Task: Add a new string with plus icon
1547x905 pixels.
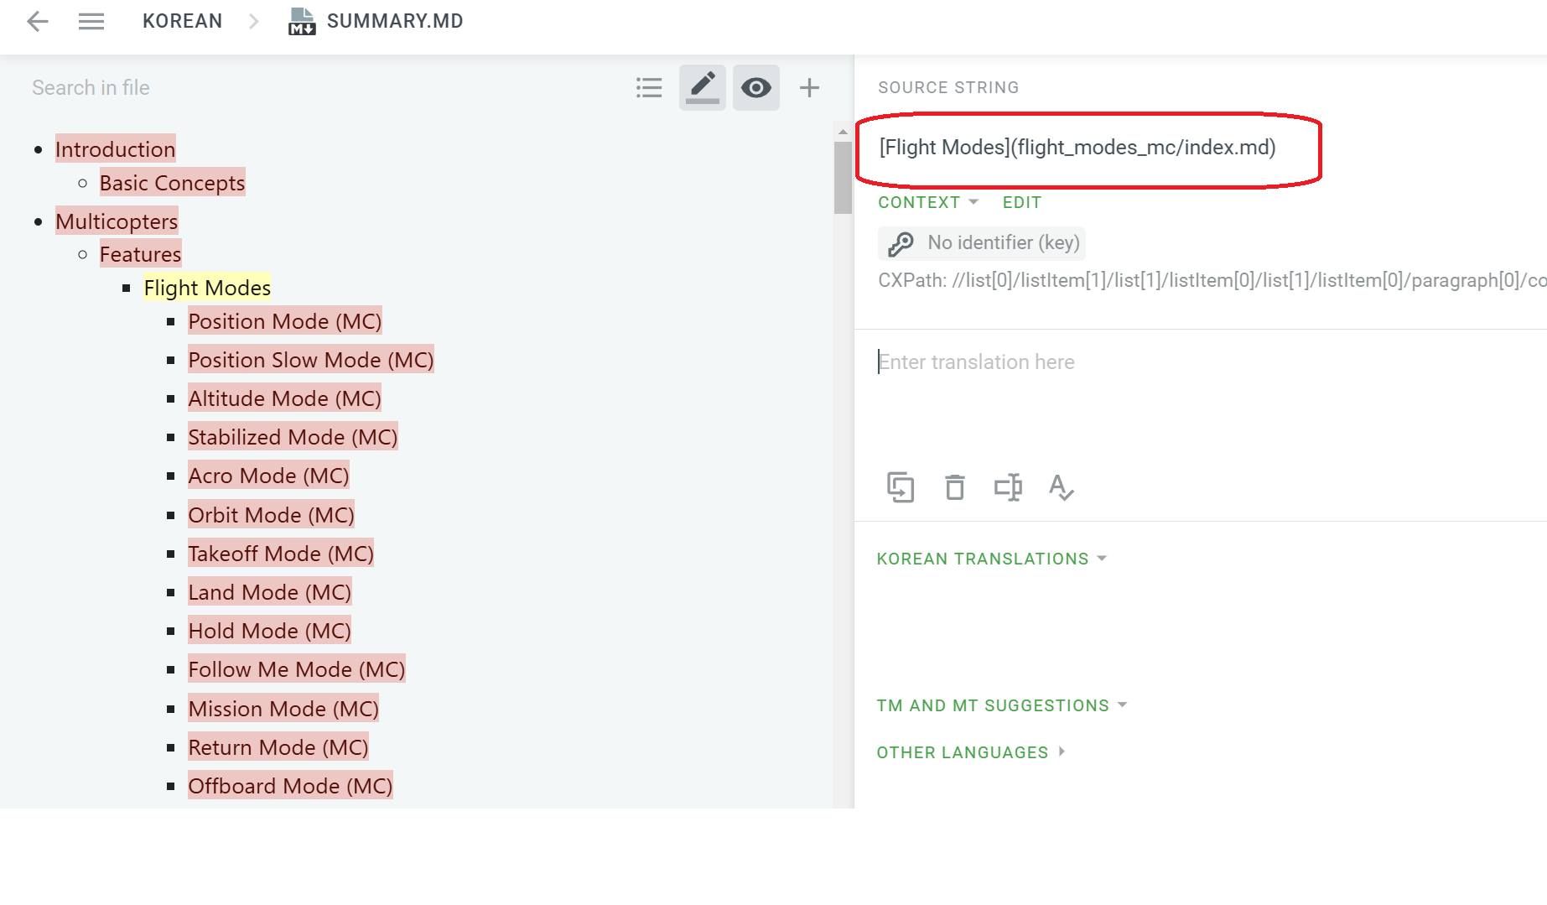Action: click(809, 87)
